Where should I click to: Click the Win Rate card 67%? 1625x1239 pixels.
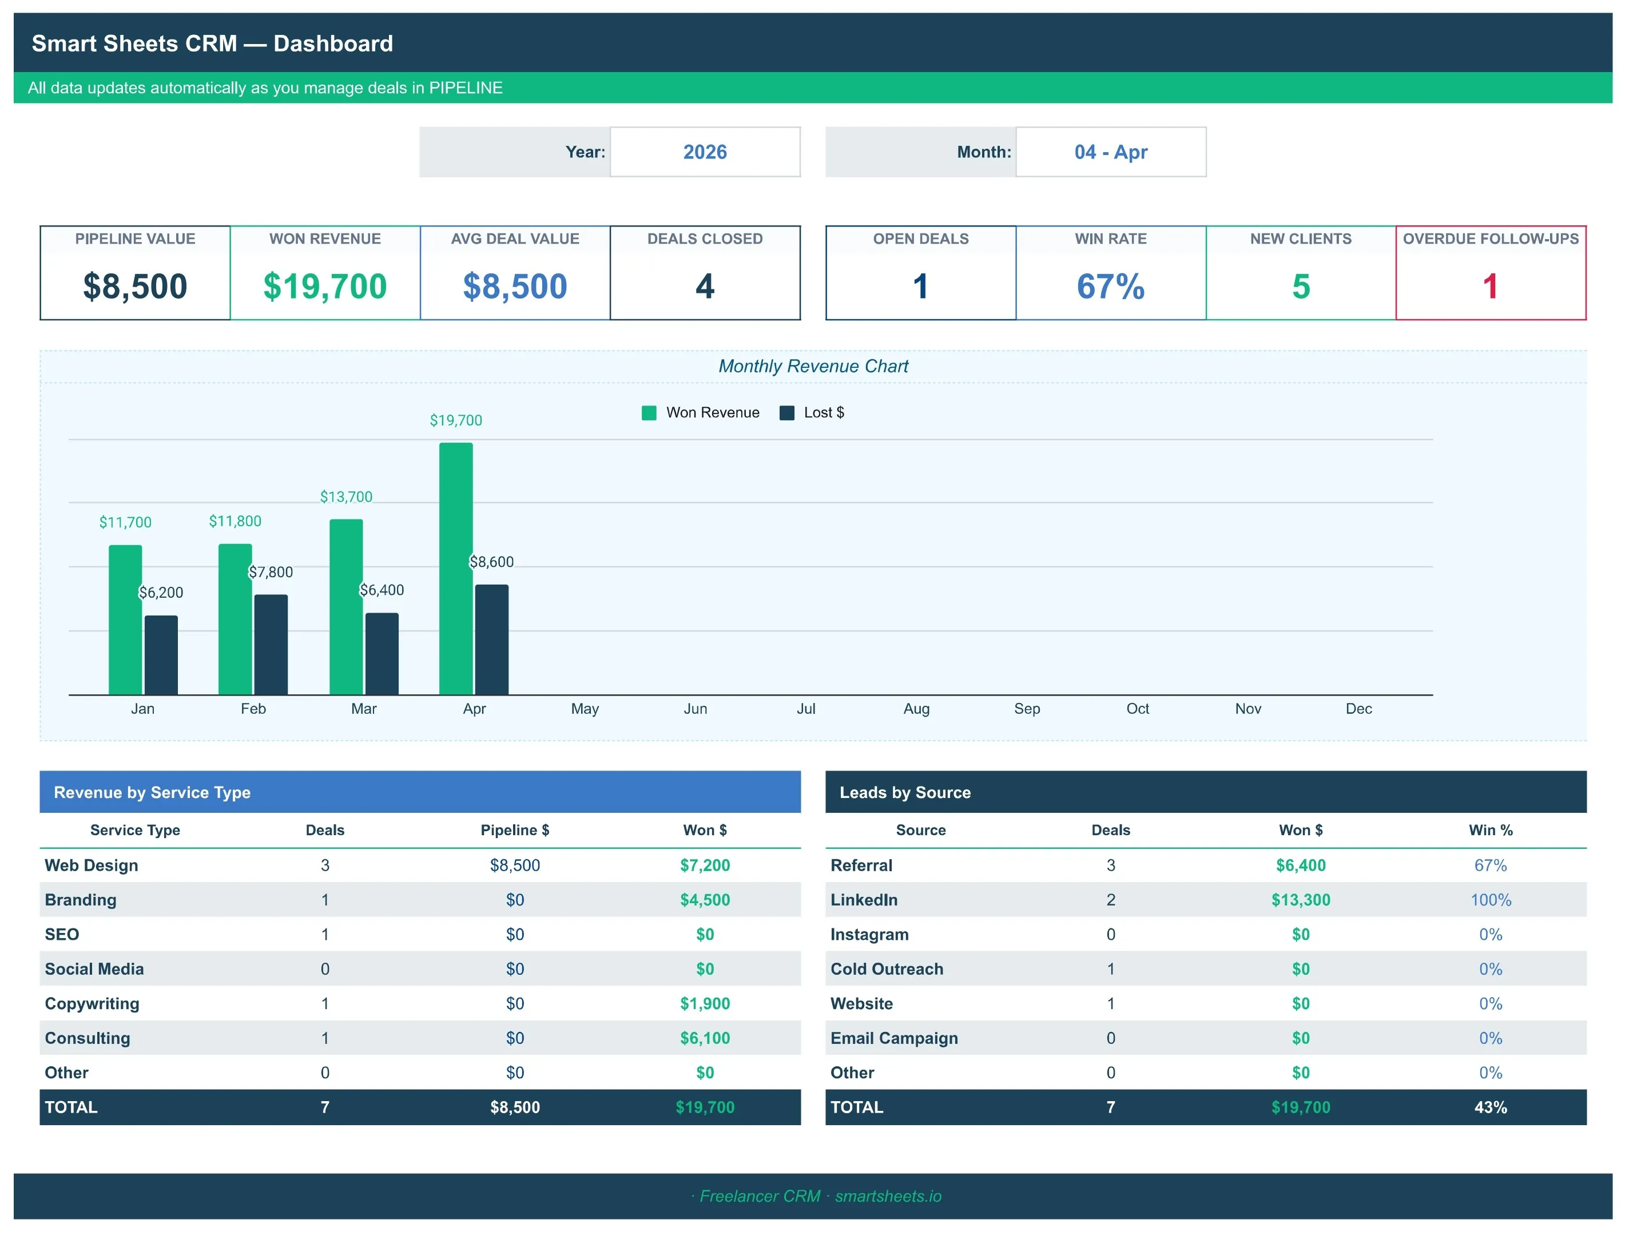(x=1110, y=273)
